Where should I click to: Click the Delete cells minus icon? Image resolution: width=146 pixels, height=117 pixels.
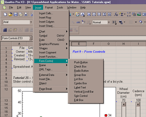pos(94,14)
